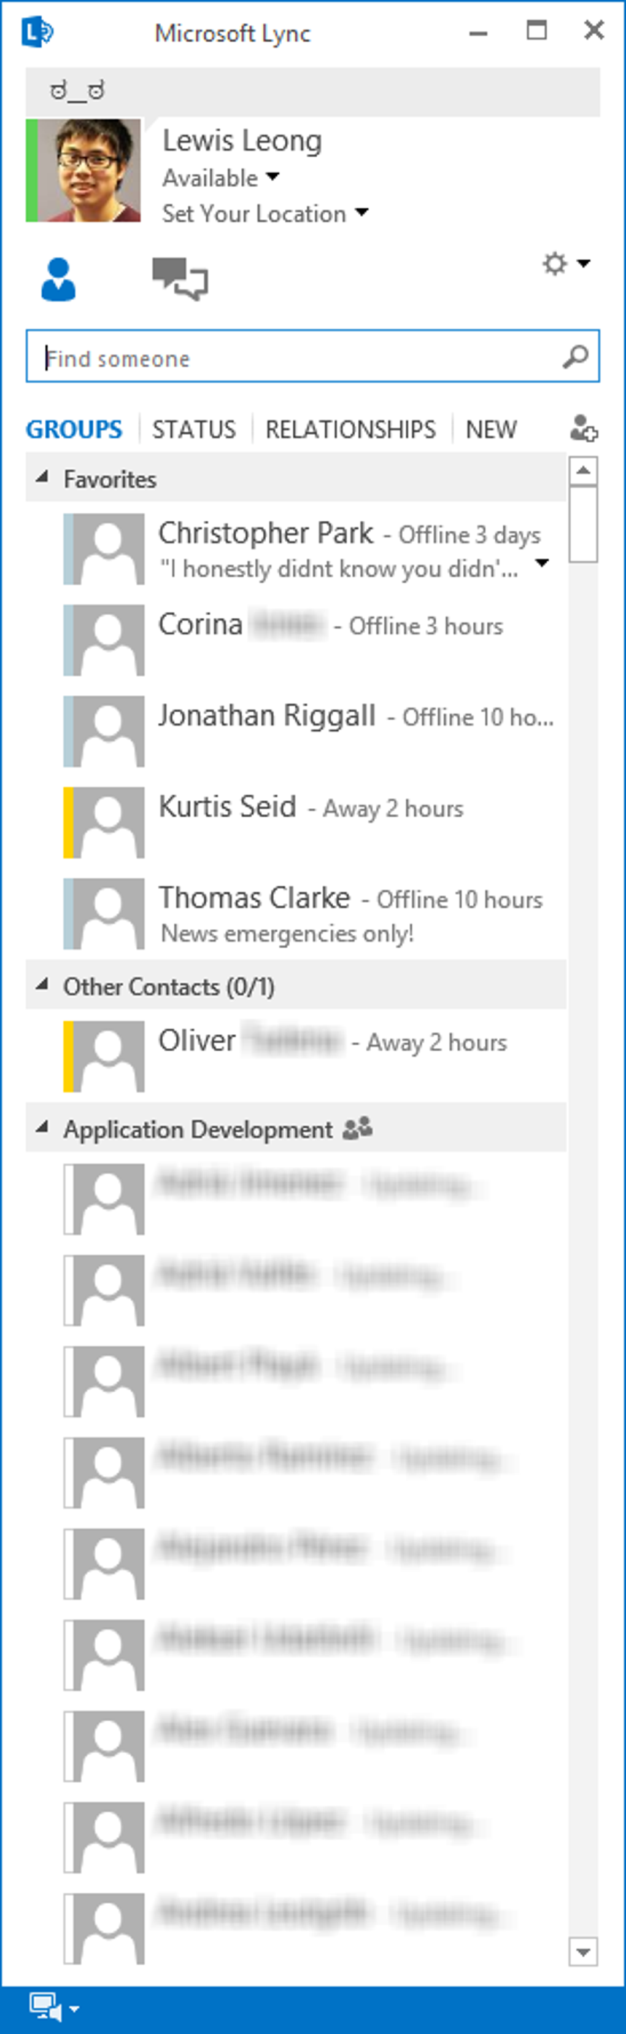The image size is (626, 2034).
Task: Collapse the Application Development group
Action: pyautogui.click(x=42, y=1128)
